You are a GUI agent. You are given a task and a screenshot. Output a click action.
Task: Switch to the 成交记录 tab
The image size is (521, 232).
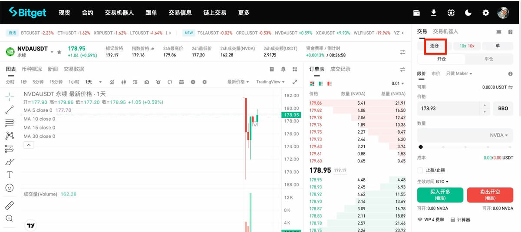tap(340, 69)
